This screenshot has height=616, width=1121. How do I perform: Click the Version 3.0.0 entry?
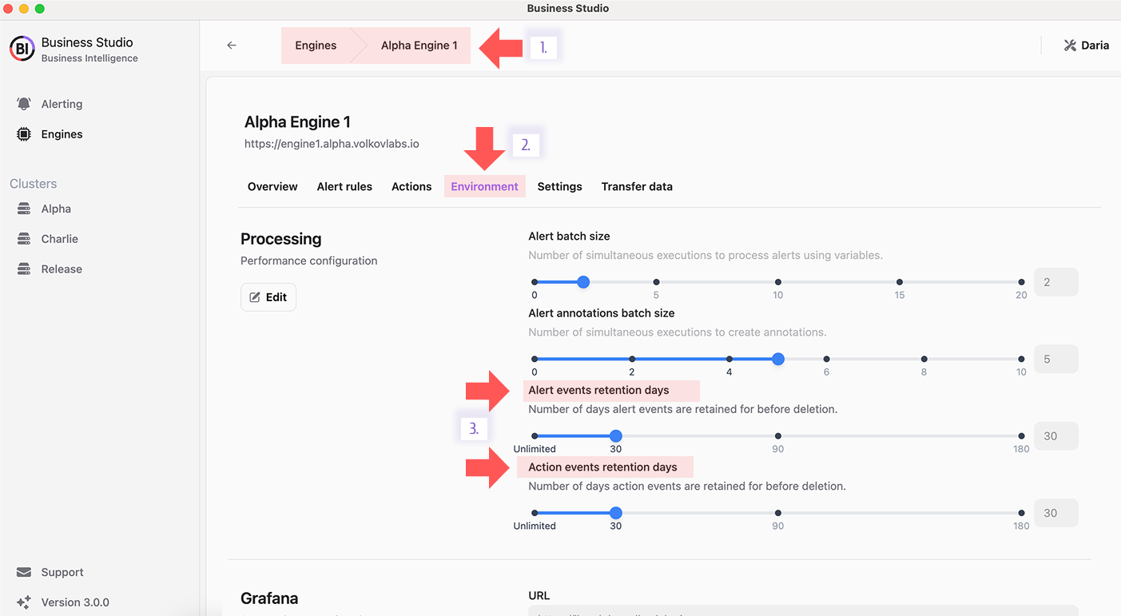75,602
